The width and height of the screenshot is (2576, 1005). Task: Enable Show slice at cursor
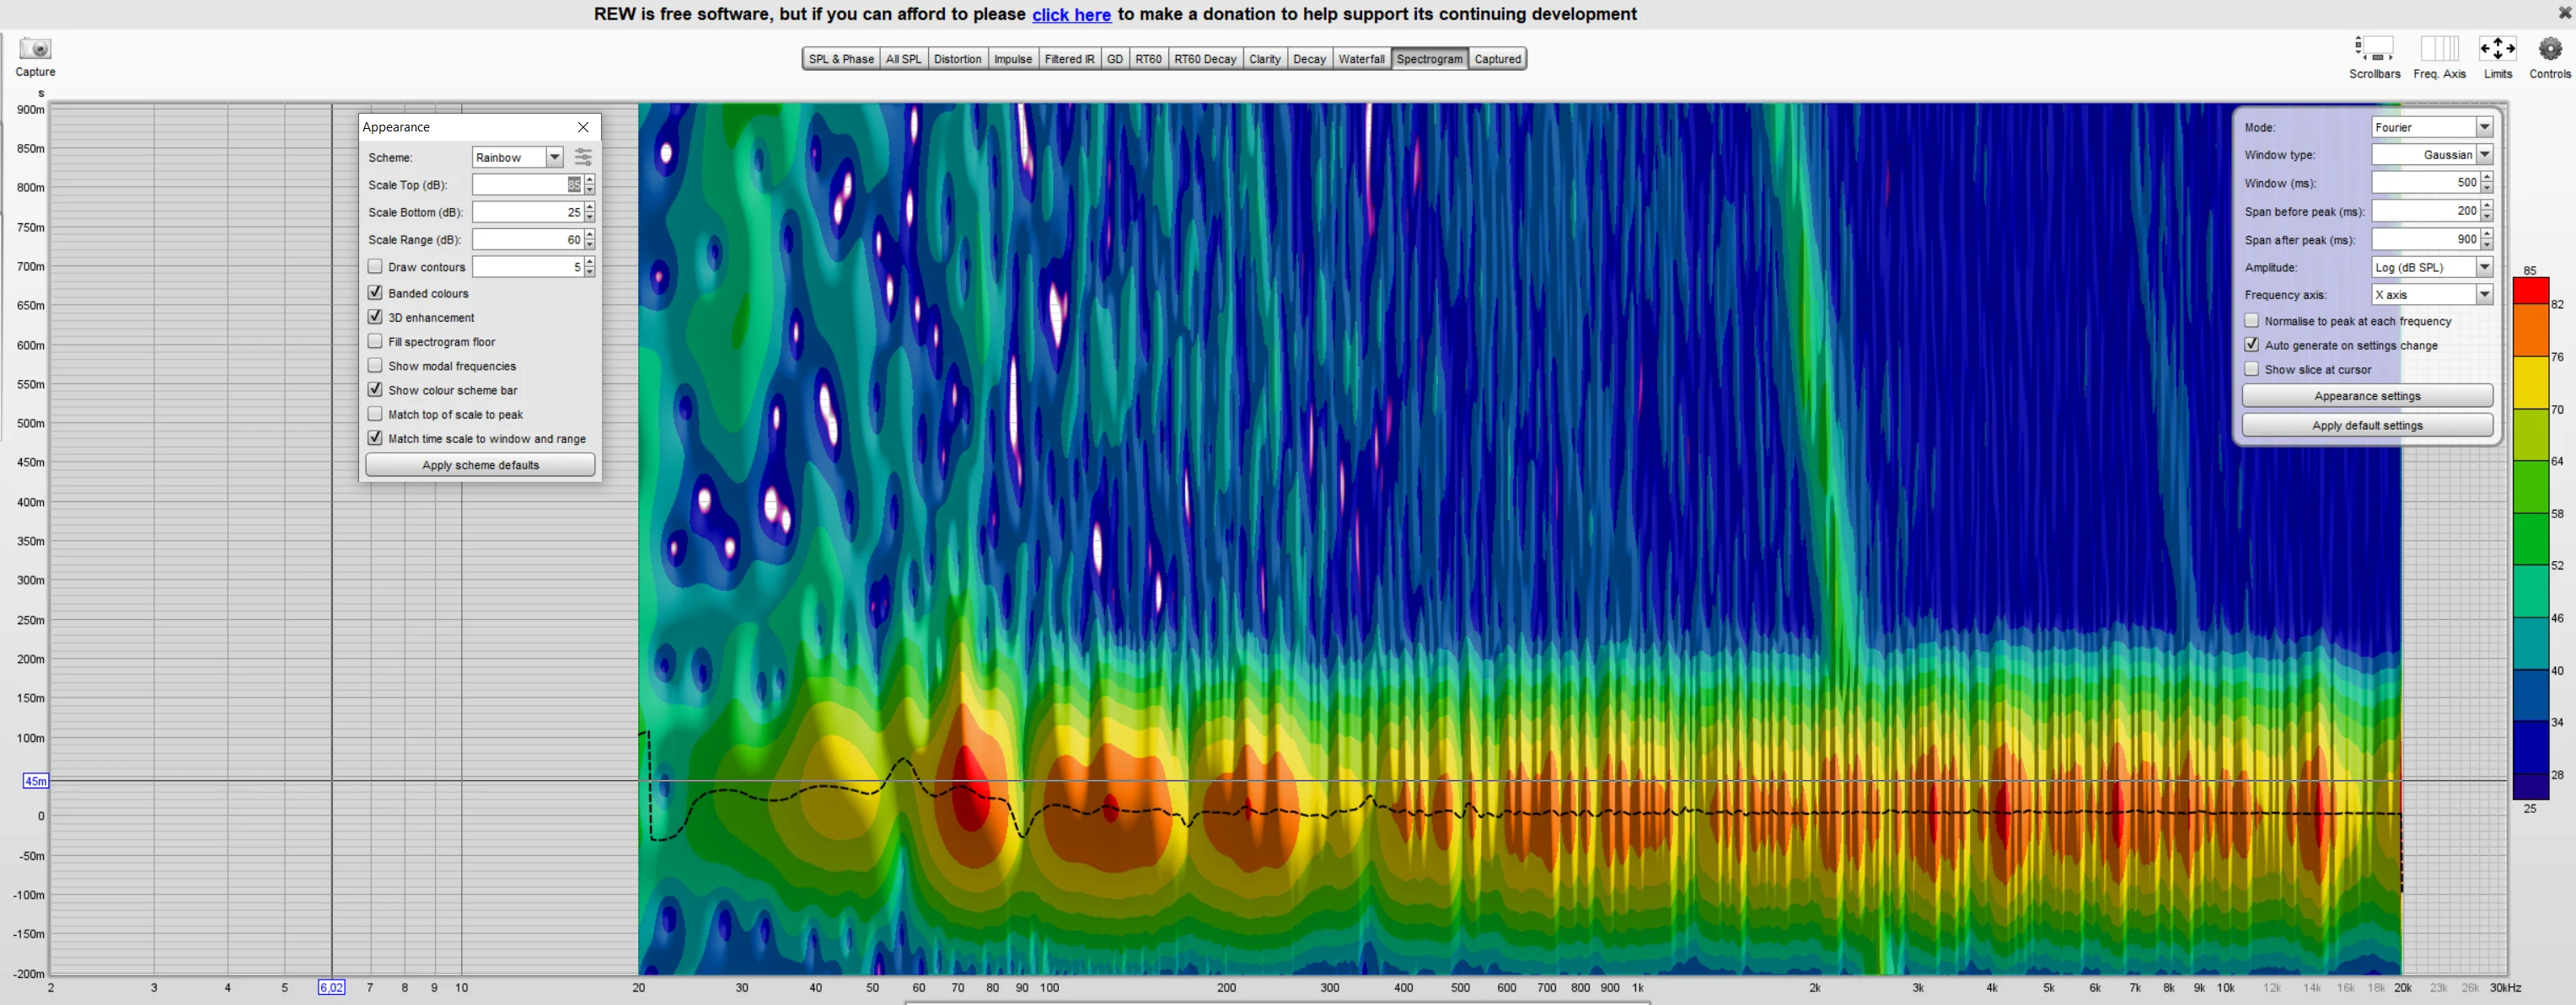(2251, 369)
